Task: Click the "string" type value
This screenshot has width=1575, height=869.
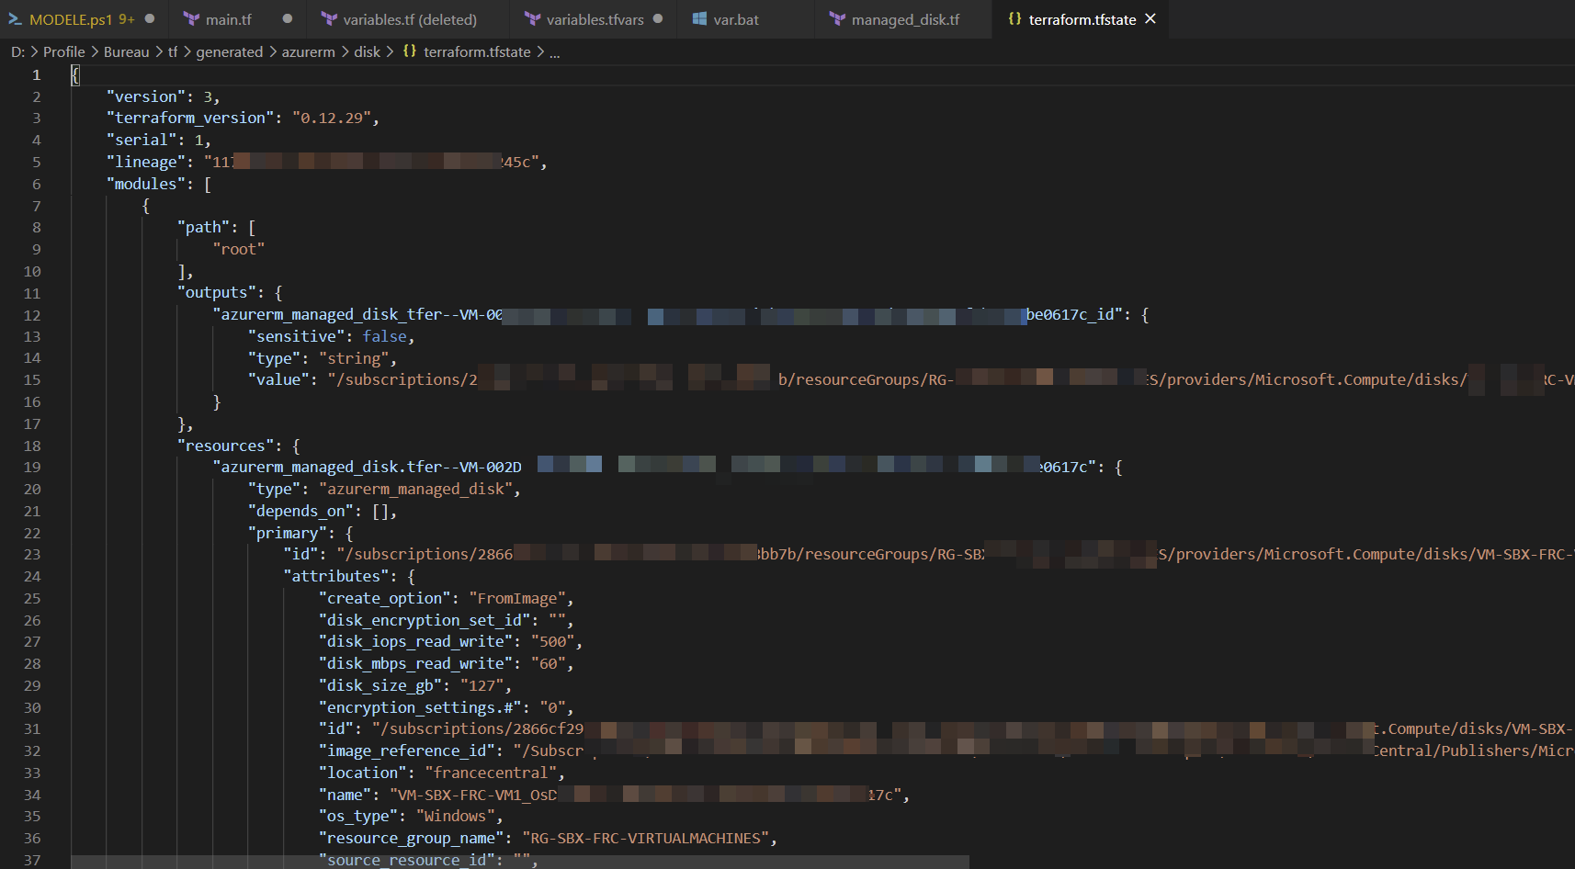Action: (x=354, y=359)
